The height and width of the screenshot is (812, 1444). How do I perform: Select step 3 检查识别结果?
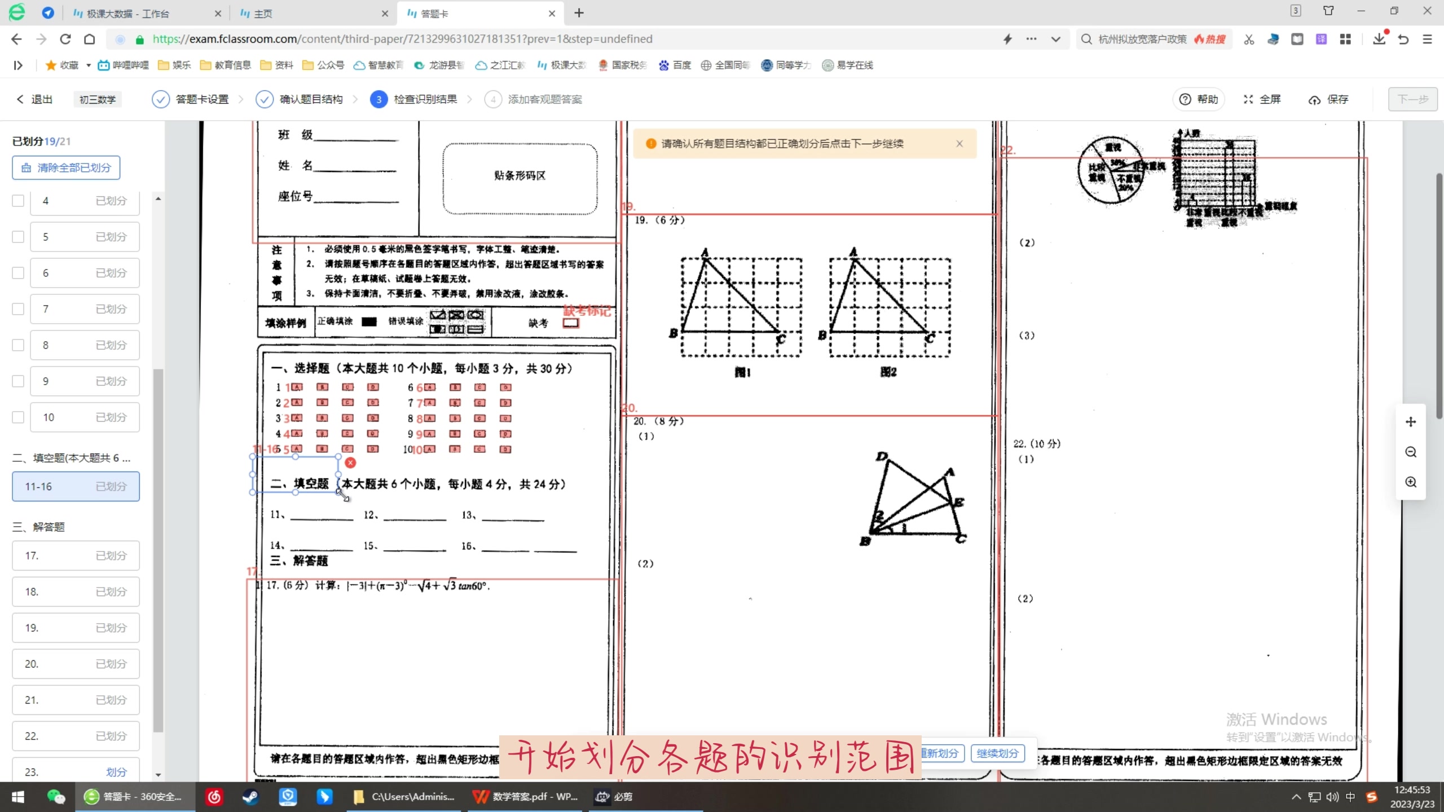point(413,99)
